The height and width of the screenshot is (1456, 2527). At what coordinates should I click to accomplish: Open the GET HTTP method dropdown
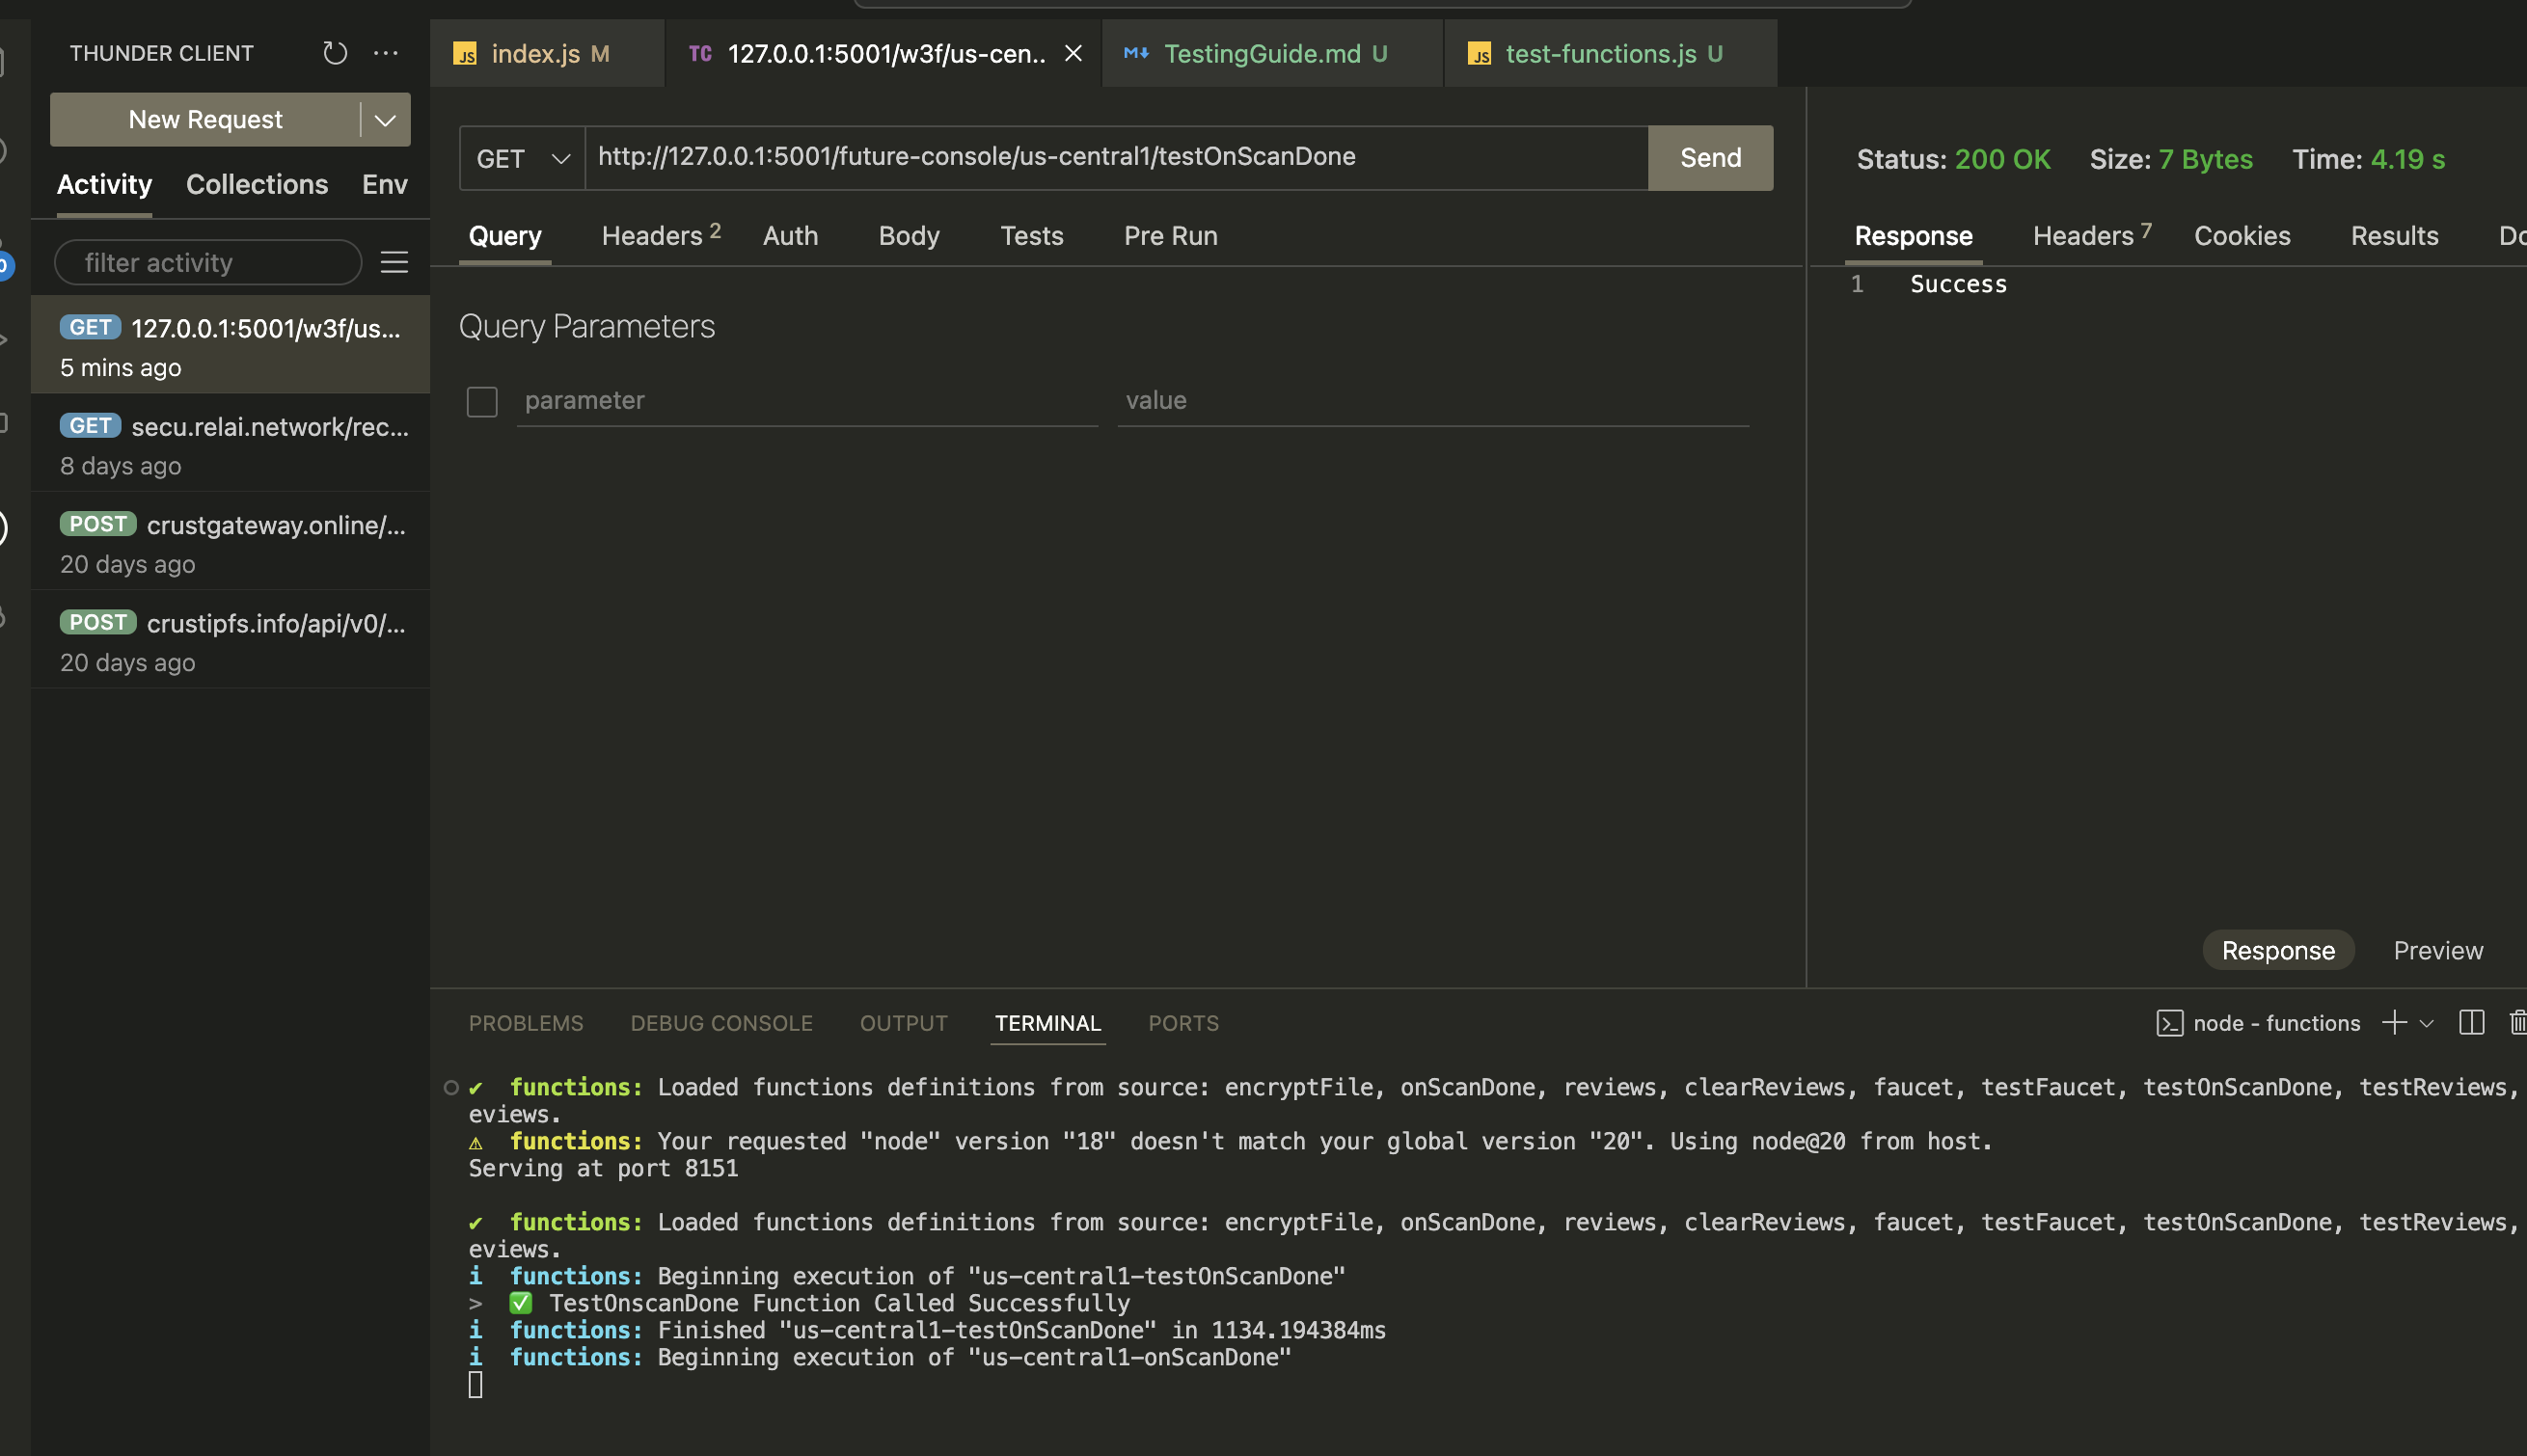click(523, 158)
